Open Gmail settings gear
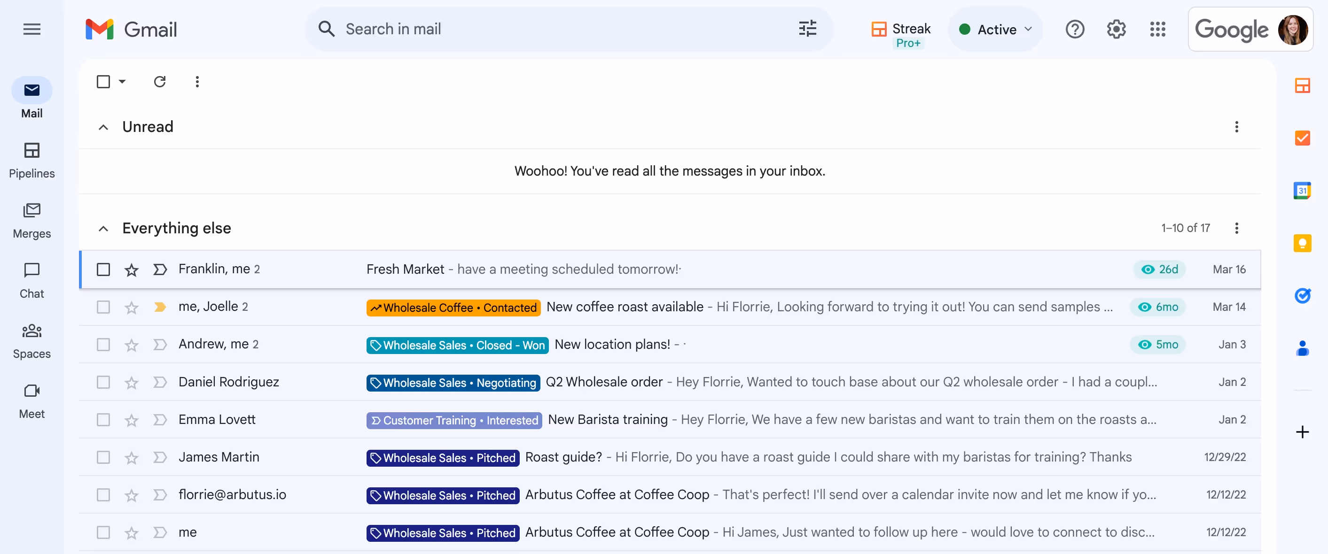 1116,30
